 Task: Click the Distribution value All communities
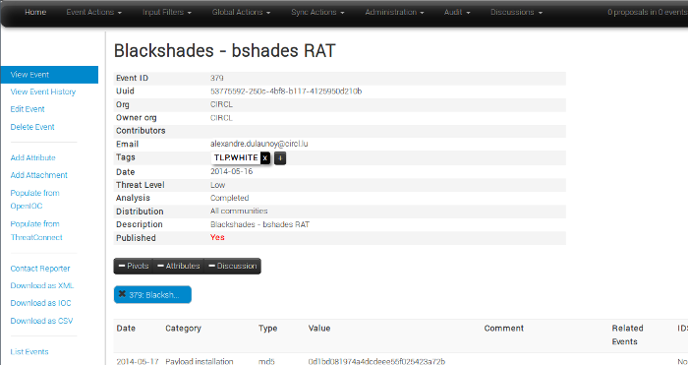tap(239, 212)
